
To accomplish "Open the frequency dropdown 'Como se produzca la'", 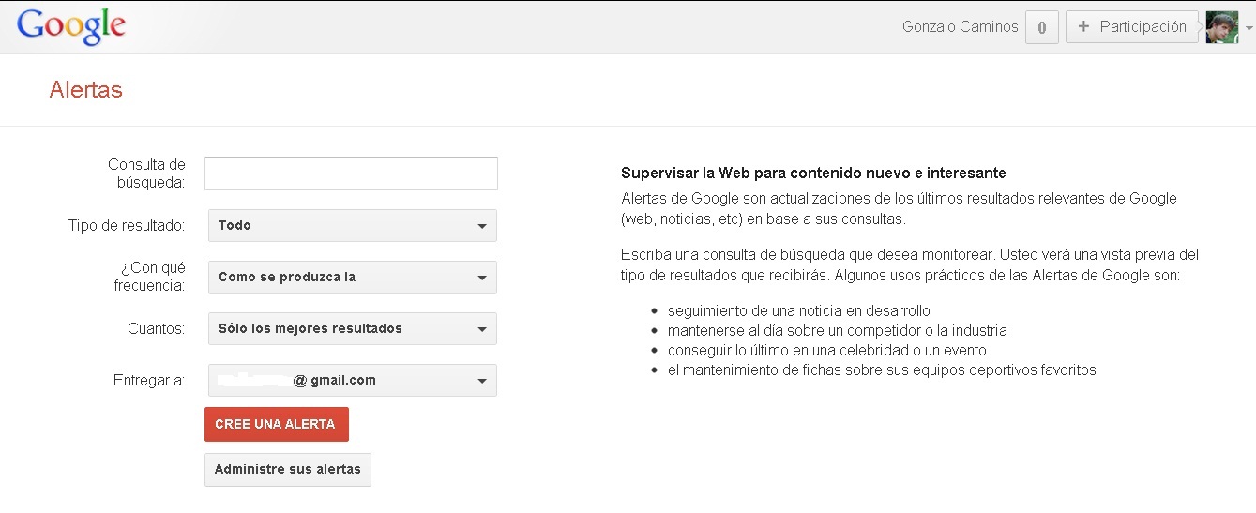I will pyautogui.click(x=353, y=277).
